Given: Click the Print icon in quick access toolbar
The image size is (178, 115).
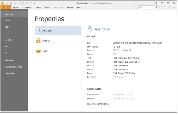Looking at the screenshot, I should [x=15, y=3].
